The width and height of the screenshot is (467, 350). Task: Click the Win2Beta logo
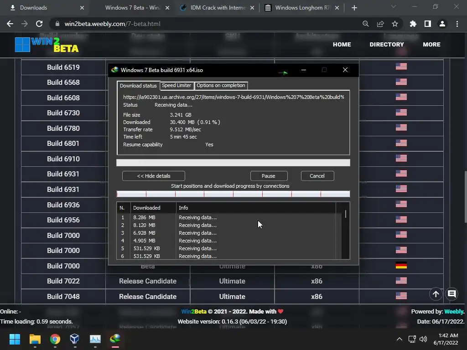click(x=47, y=45)
